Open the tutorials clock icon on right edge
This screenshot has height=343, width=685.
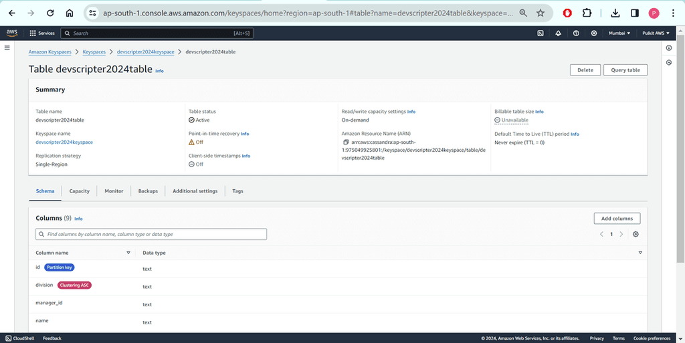click(669, 63)
